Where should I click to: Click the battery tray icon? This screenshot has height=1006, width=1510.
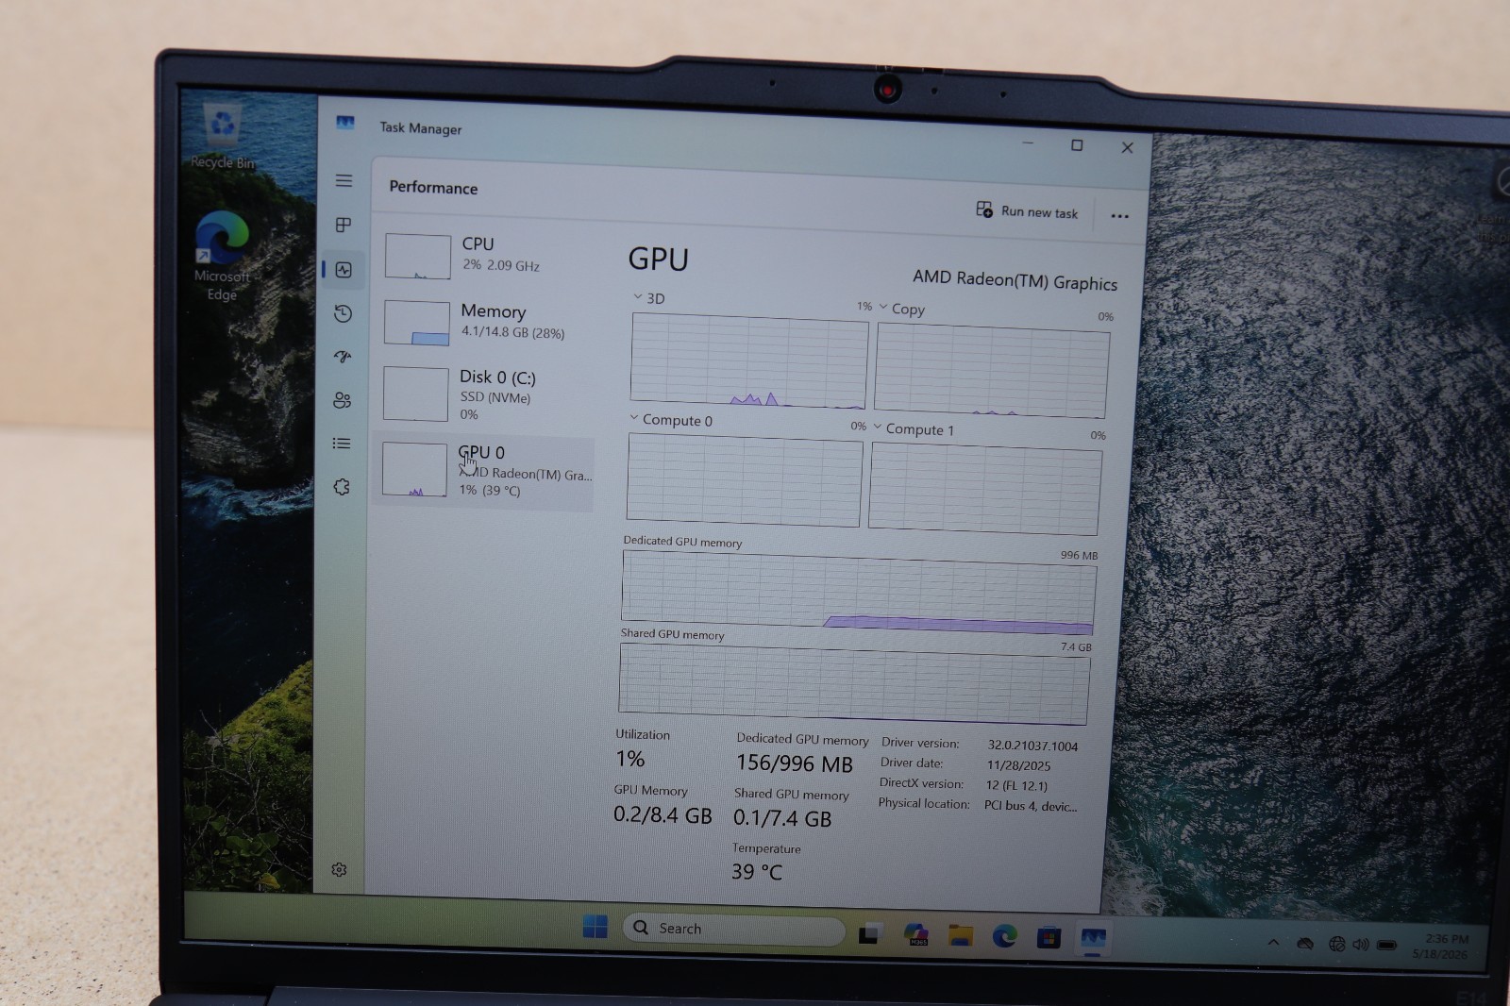click(1386, 945)
